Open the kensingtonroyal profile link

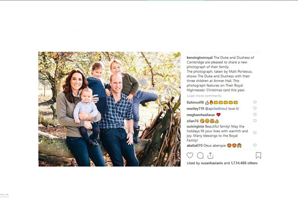click(x=199, y=57)
